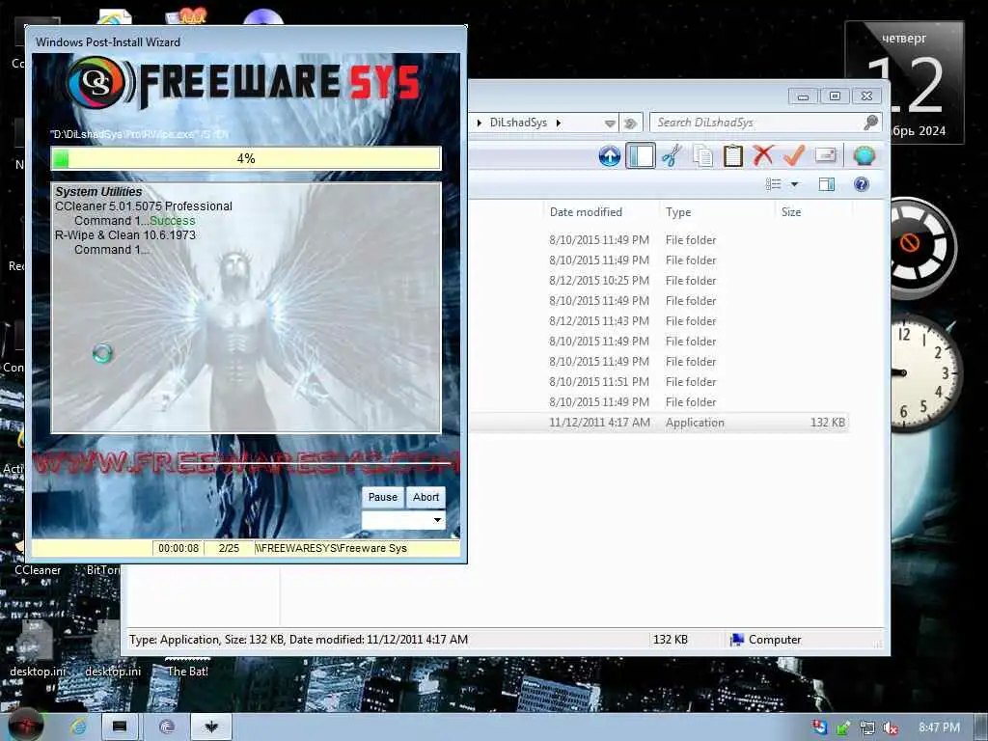Click the scissors Cut icon
This screenshot has width=988, height=741.
672,155
